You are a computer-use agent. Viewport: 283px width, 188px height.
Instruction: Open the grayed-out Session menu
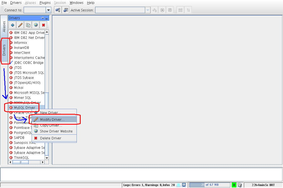[x=60, y=3]
